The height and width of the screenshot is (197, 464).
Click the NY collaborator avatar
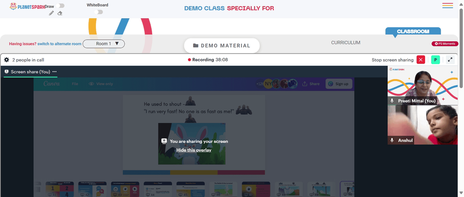[x=268, y=84]
